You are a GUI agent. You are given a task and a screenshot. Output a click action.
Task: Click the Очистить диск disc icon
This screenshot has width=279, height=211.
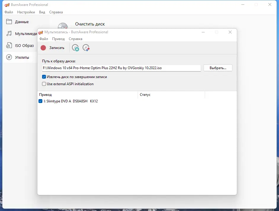pyautogui.click(x=63, y=26)
